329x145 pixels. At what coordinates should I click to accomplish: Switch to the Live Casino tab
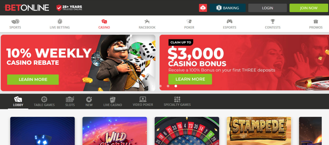click(x=113, y=101)
